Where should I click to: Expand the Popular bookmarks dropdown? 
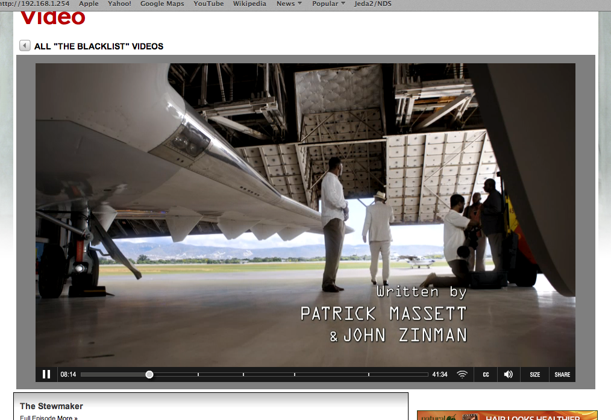[328, 4]
